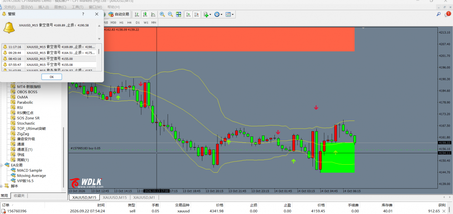Screen dimensions: 453x214
Task: Open search using the magnifier icon
Action: coord(439,14)
